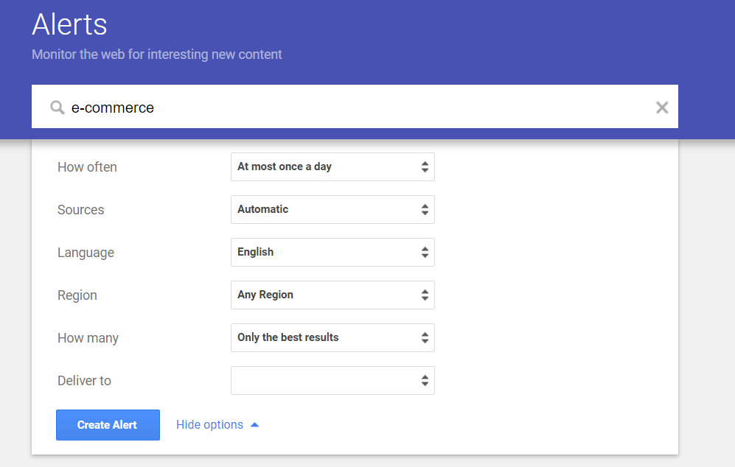Open the Sources dropdown set to Automatic
Viewport: 735px width, 467px height.
click(x=332, y=209)
